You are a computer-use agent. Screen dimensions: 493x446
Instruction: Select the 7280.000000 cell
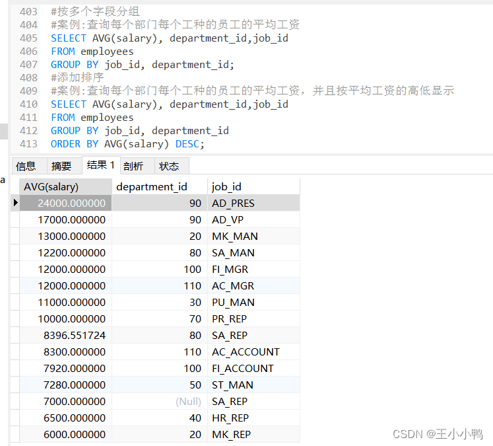pyautogui.click(x=66, y=385)
